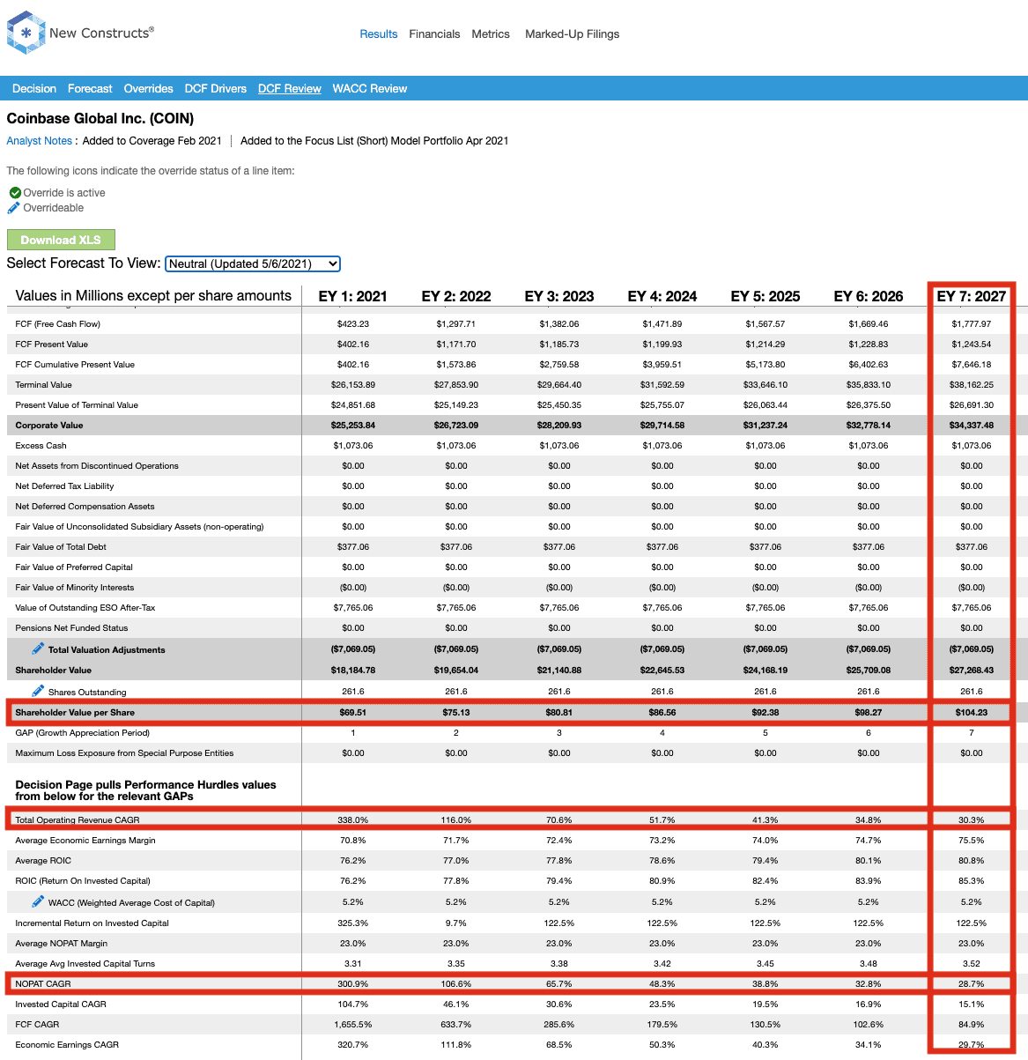Open the DCF Drivers tab
The height and width of the screenshot is (1060, 1028).
click(x=216, y=89)
